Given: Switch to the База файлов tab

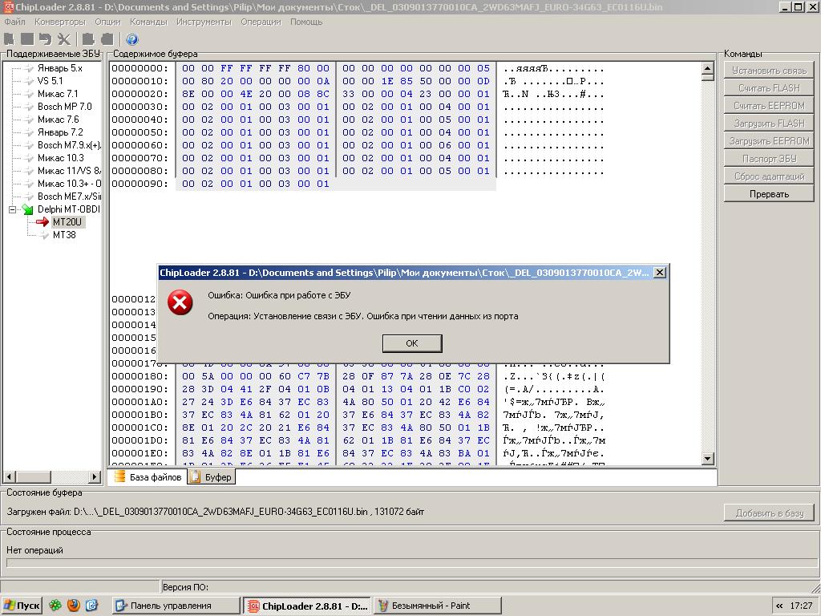Looking at the screenshot, I should (x=148, y=477).
